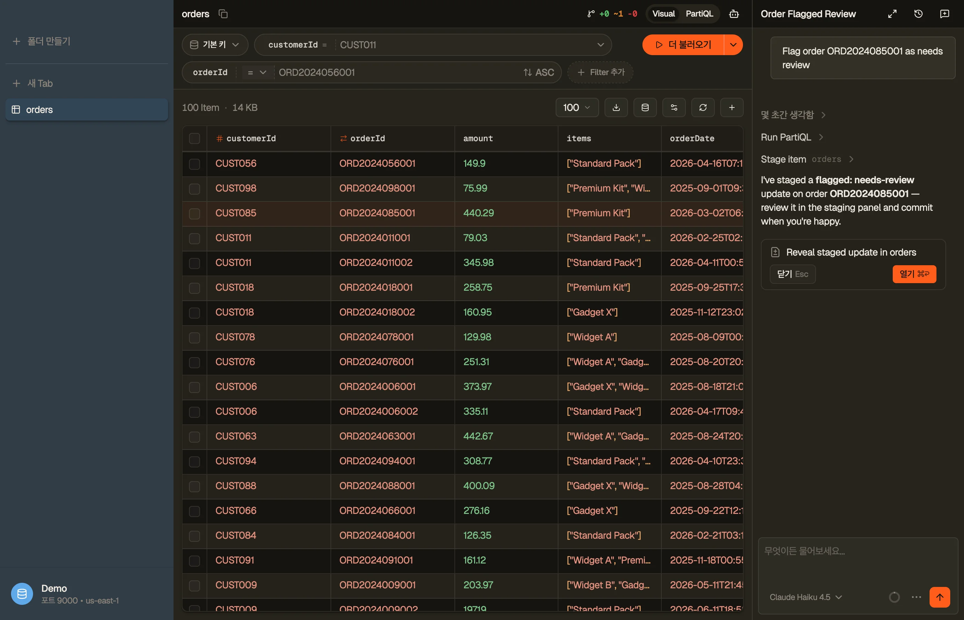
Task: Click the refresh table icon
Action: tap(702, 107)
